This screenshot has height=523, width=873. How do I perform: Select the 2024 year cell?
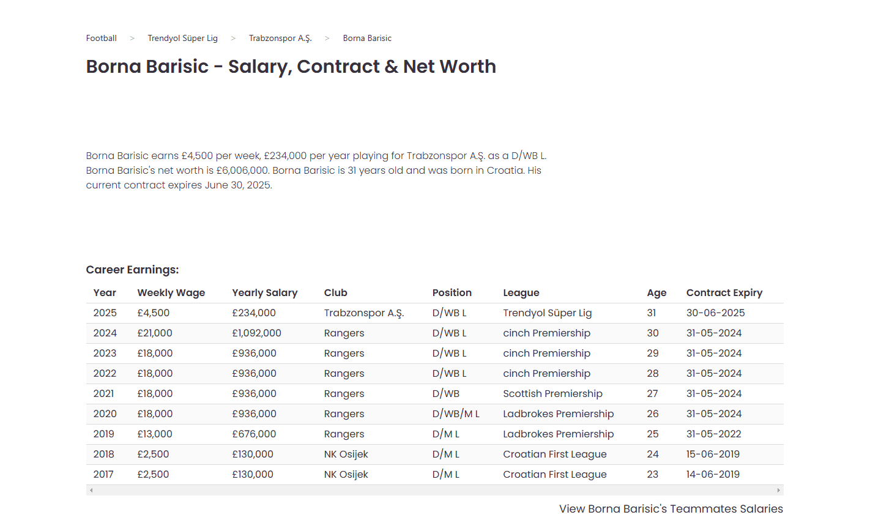[105, 333]
